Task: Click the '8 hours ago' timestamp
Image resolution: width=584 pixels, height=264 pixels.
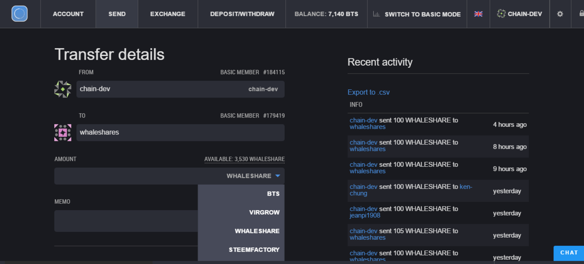Action: [x=510, y=147]
